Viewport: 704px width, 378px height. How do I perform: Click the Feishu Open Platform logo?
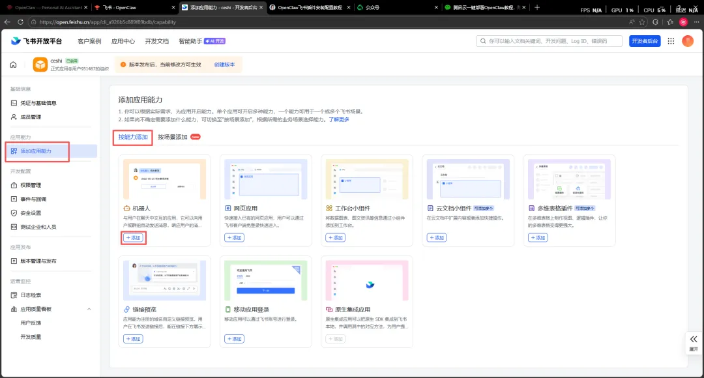pos(37,41)
